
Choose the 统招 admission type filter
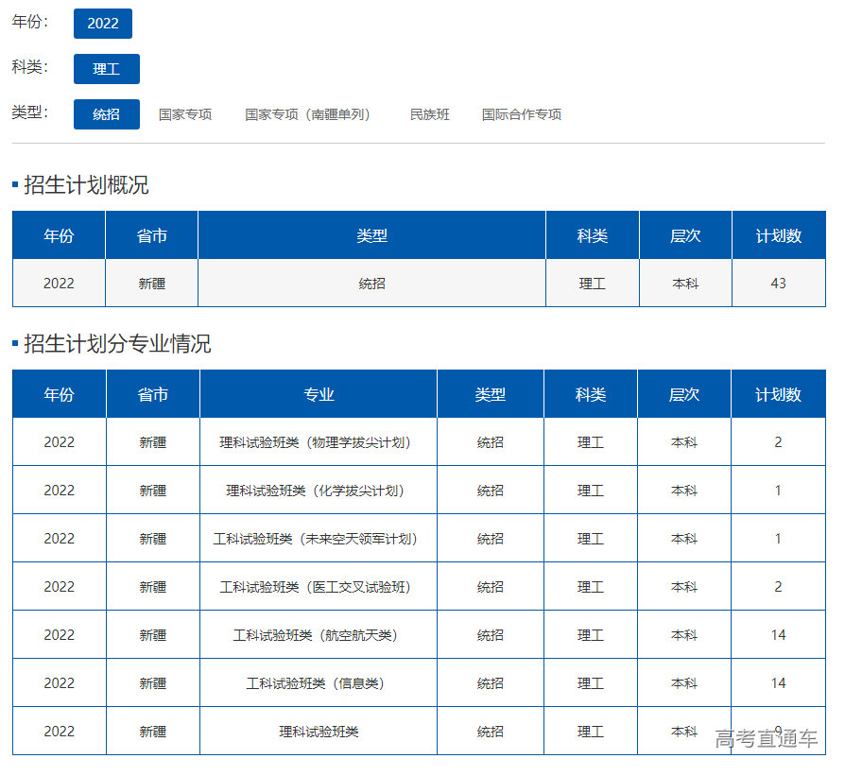pyautogui.click(x=107, y=114)
